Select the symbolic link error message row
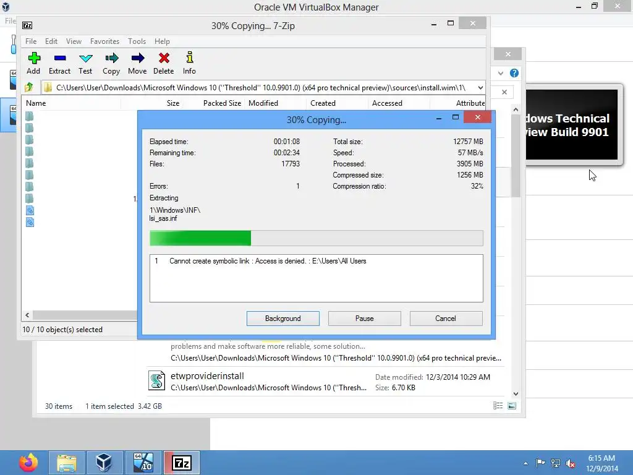Viewport: 633px width, 475px height. click(316, 261)
